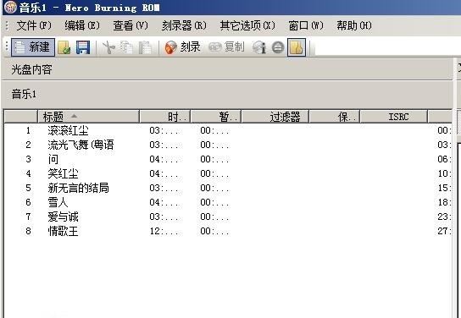
Task: Click the toolbar drag handle beside 新建
Action: 7,47
